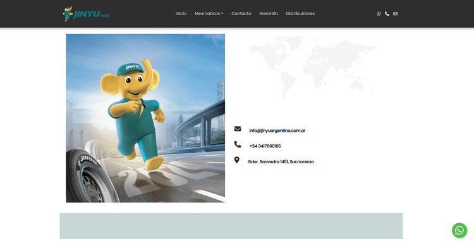Open the Contacto menu item

click(x=241, y=14)
